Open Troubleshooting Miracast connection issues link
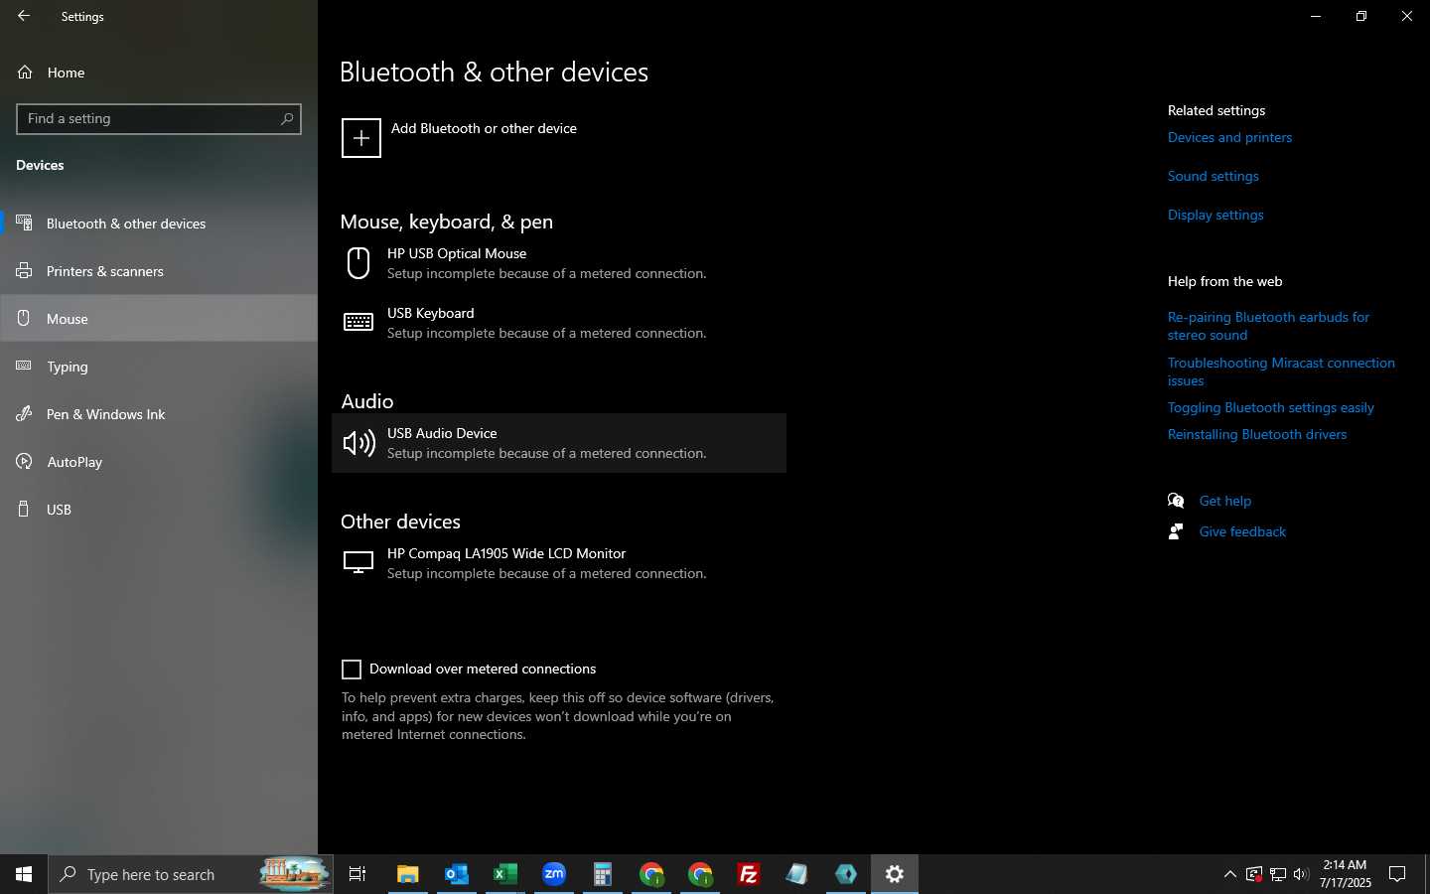 tap(1281, 372)
